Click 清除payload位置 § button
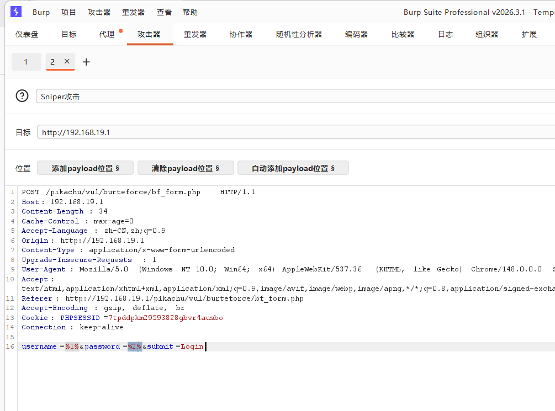The height and width of the screenshot is (411, 555). [186, 168]
